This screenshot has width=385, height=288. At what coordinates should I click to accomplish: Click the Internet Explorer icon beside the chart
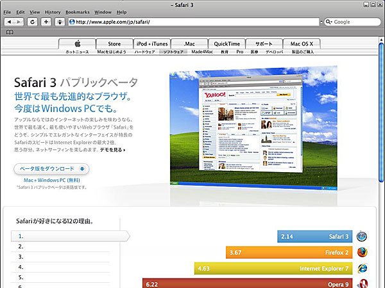pyautogui.click(x=362, y=268)
